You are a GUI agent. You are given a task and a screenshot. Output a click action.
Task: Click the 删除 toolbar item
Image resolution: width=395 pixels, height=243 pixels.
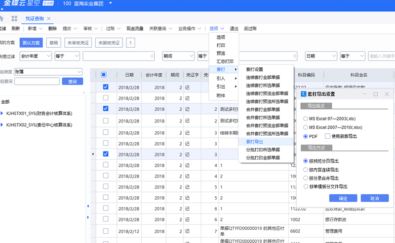pos(52,29)
